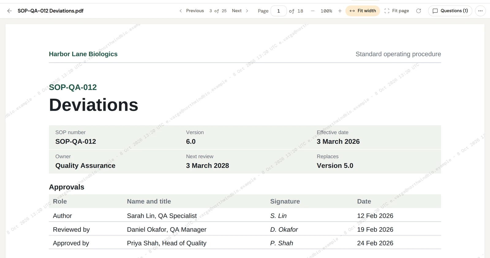Click the Effective date 3 March 2026
The width and height of the screenshot is (490, 258).
pyautogui.click(x=338, y=142)
